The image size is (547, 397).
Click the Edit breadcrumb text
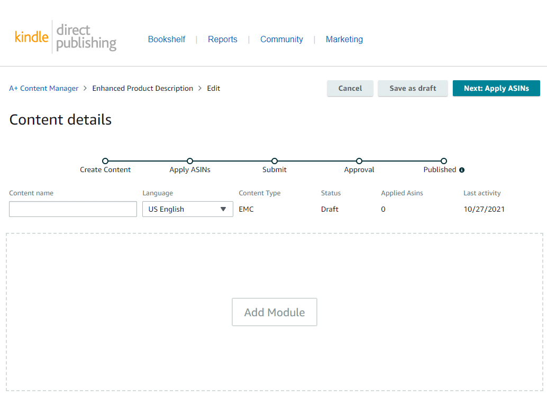(x=214, y=89)
